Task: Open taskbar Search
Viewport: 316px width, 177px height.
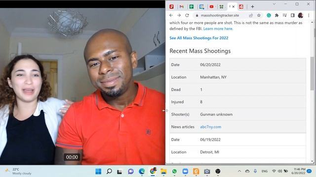Action: [109, 172]
